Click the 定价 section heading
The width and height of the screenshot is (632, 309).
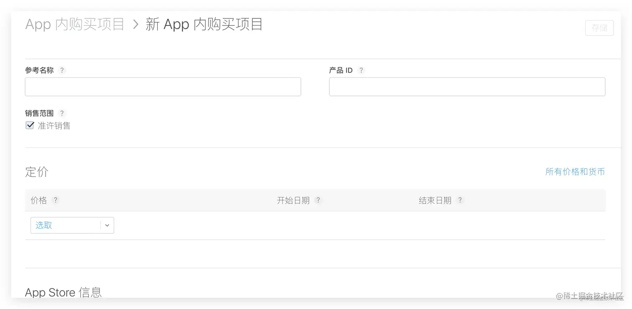click(x=37, y=172)
